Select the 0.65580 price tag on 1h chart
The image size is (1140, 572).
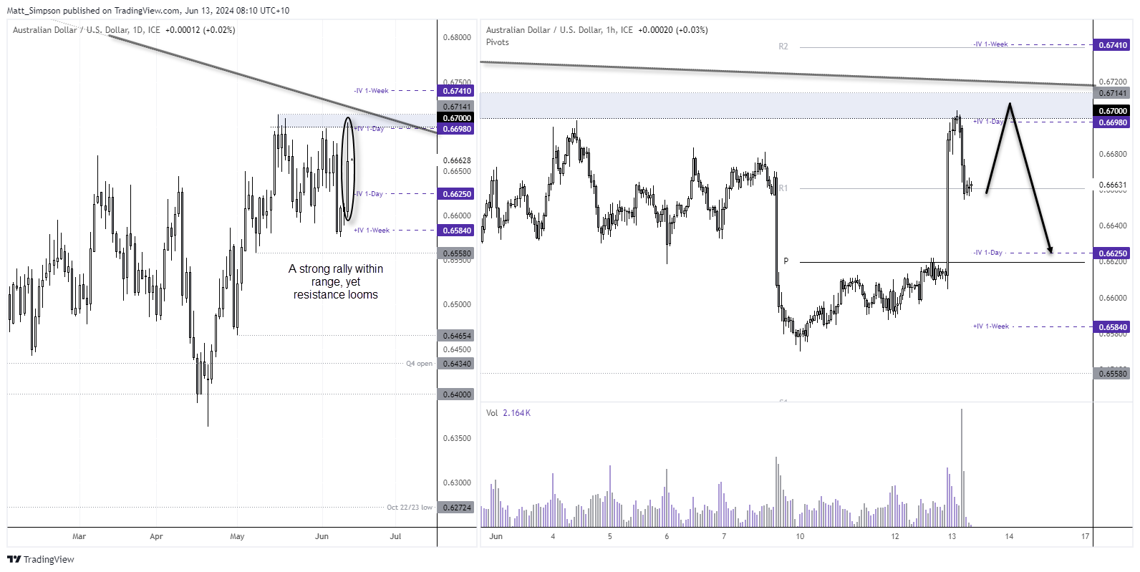coord(1113,374)
